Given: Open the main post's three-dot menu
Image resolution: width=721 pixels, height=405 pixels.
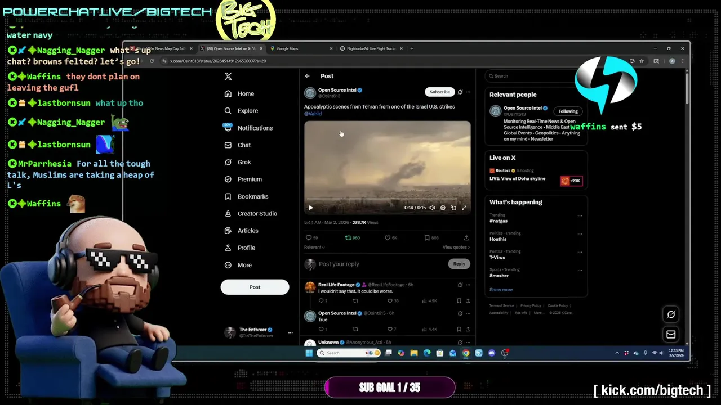Looking at the screenshot, I should coord(468,92).
